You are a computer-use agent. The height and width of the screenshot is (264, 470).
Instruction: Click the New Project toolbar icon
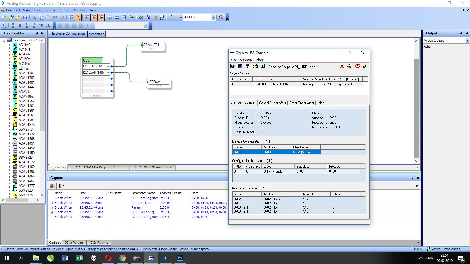point(4,17)
